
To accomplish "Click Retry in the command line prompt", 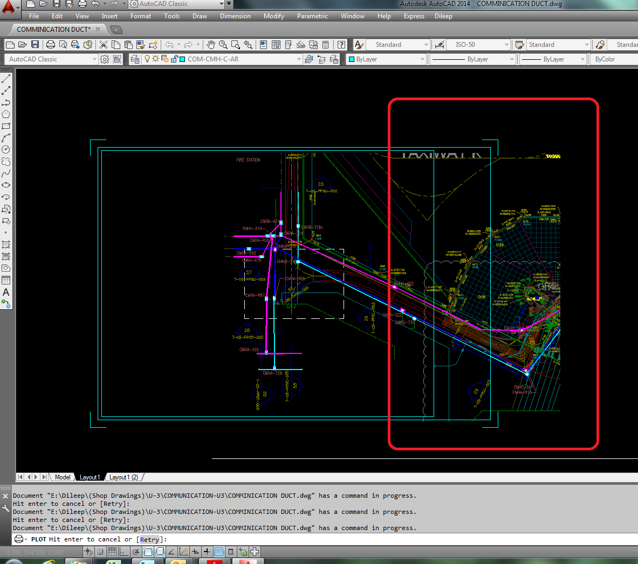I will 149,539.
